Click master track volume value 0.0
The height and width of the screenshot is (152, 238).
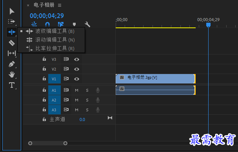pos(82,120)
